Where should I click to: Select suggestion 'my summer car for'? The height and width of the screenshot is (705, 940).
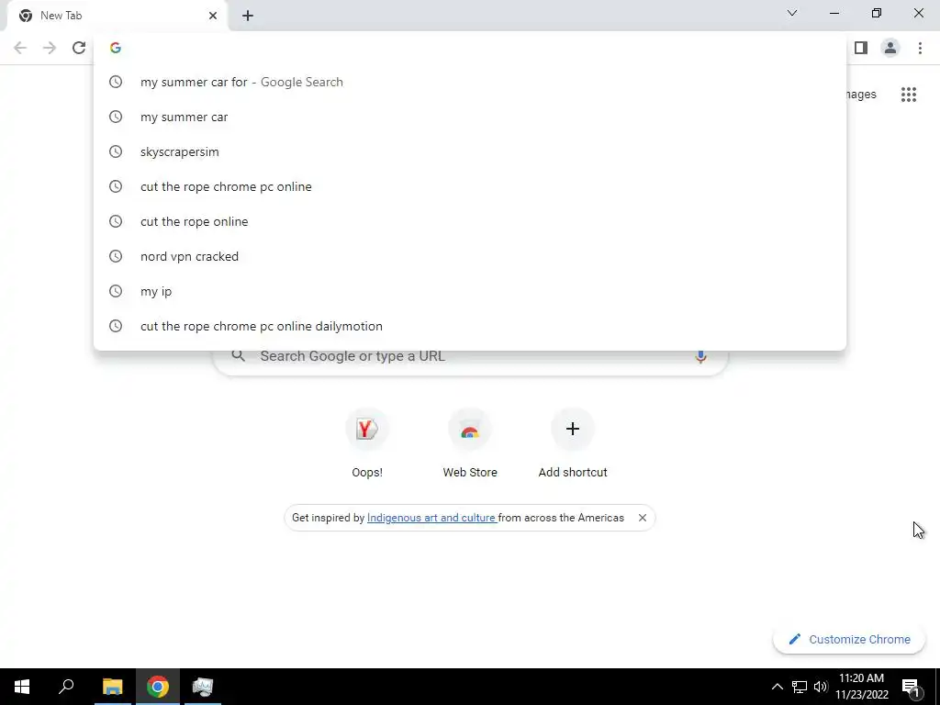(470, 82)
